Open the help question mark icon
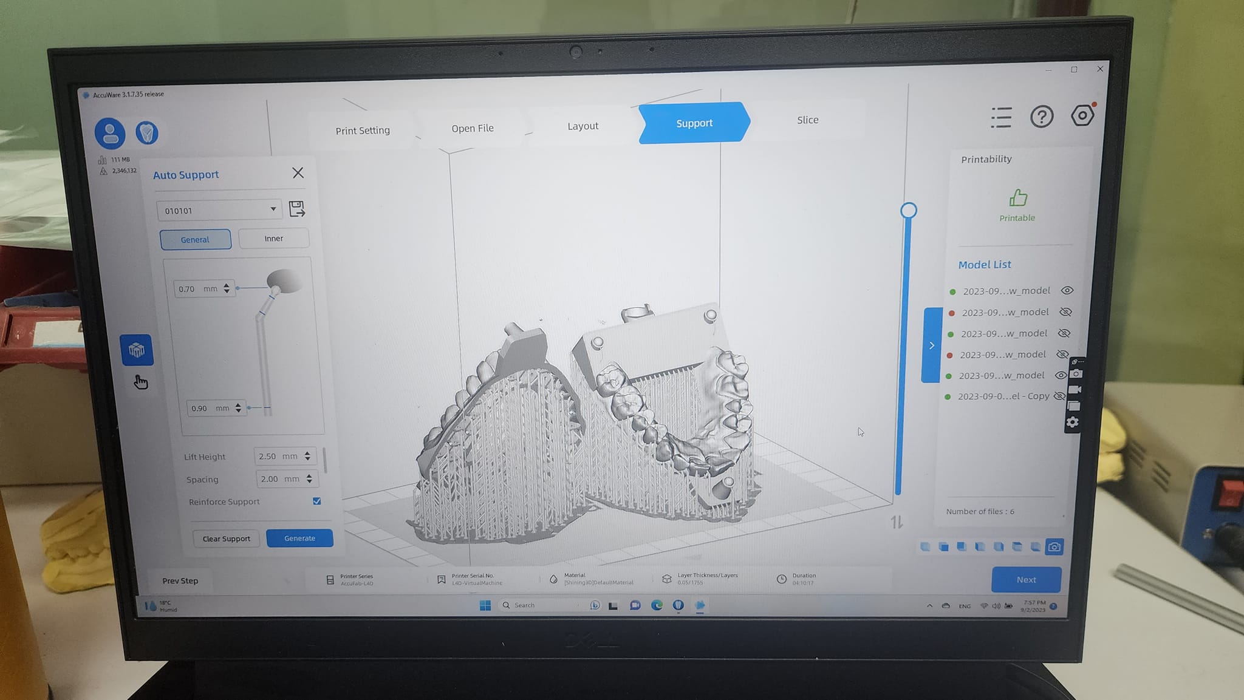The height and width of the screenshot is (700, 1244). pyautogui.click(x=1041, y=116)
